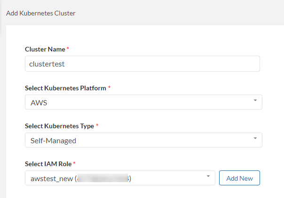The width and height of the screenshot is (284, 198).
Task: Click the arrow on the Self-Managed dropdown
Action: coord(255,139)
